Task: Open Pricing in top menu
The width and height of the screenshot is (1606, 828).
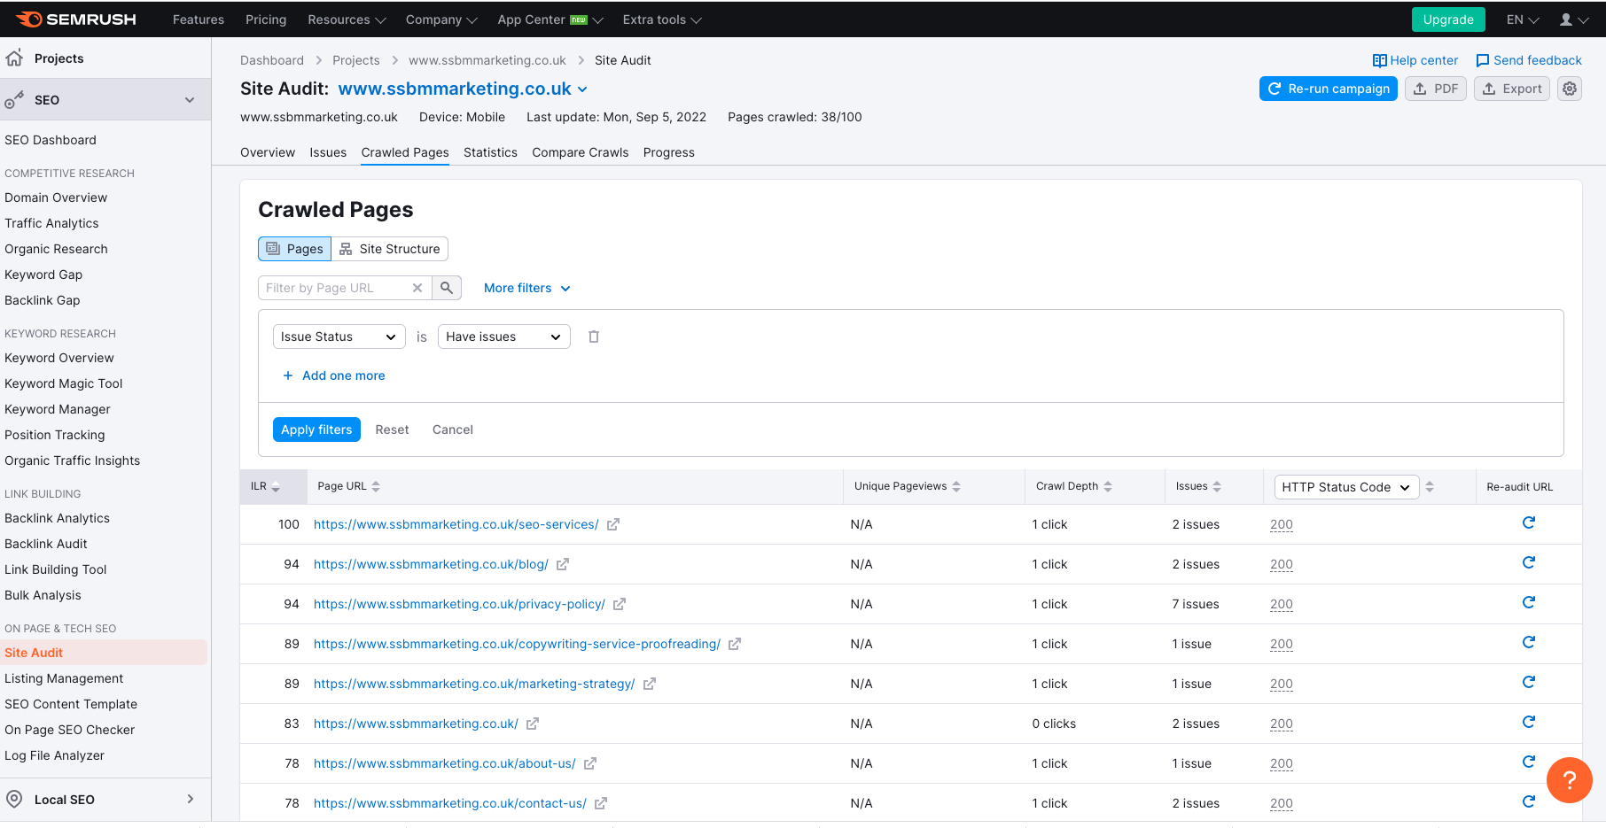Action: pyautogui.click(x=266, y=19)
